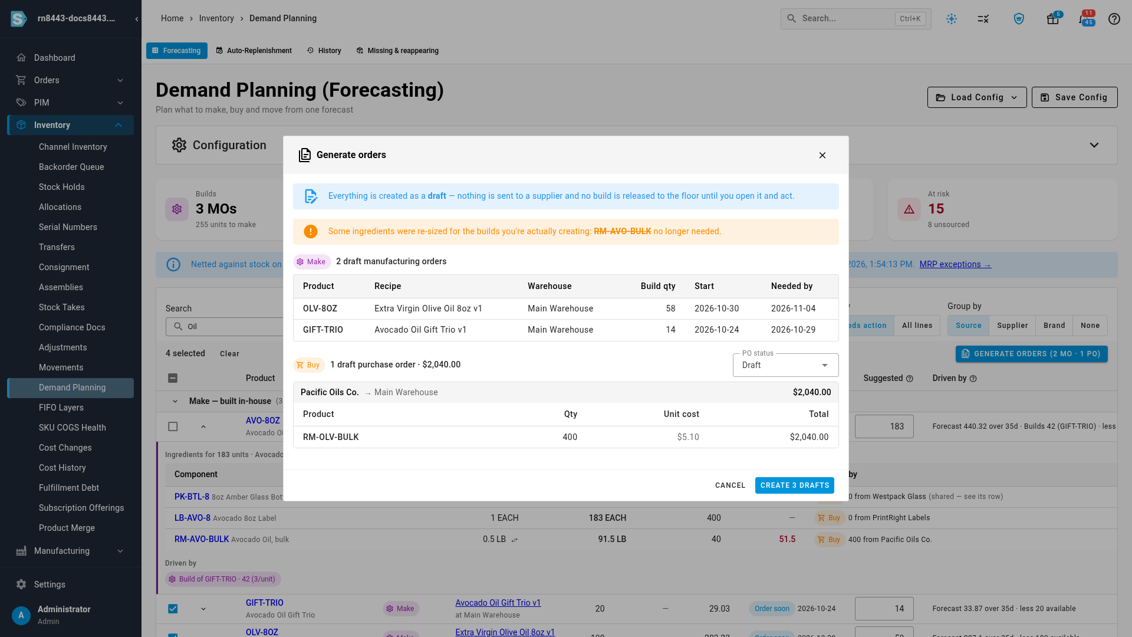This screenshot has height=637, width=1132.
Task: Click the Driven by column help icon
Action: pyautogui.click(x=973, y=379)
